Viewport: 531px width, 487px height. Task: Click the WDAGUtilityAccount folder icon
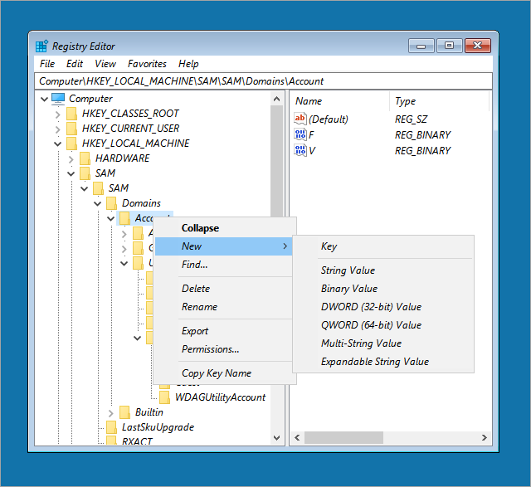[x=164, y=397]
